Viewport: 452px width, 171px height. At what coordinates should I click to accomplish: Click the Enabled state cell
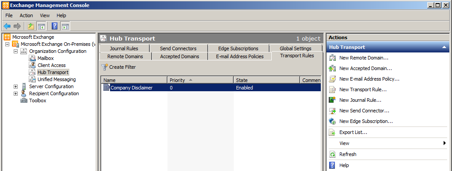click(244, 88)
